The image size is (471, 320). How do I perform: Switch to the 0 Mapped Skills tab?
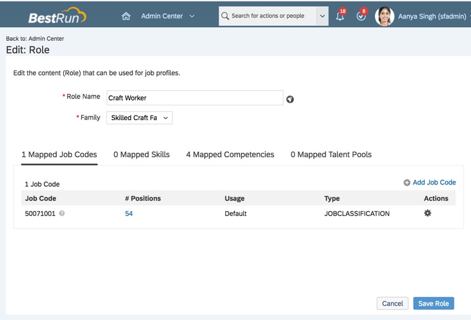tap(141, 155)
